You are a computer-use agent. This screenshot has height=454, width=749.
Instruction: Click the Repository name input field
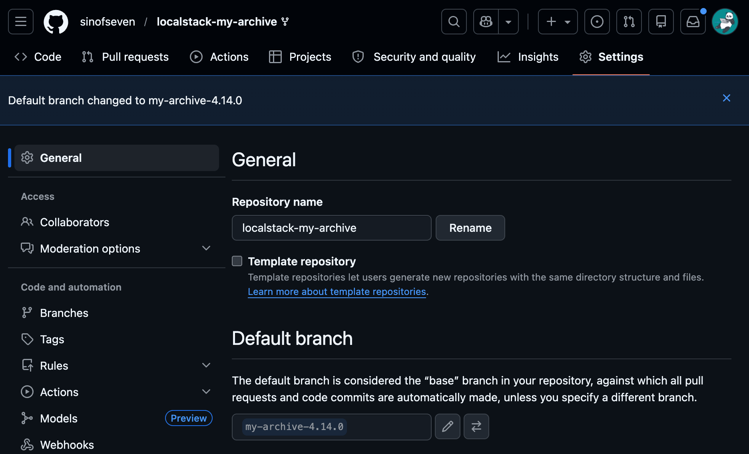pos(331,228)
